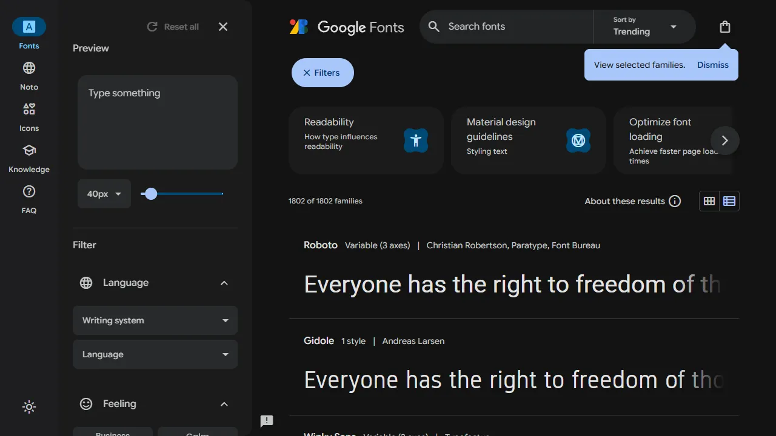
Task: Open the Noto globe section
Action: click(29, 75)
